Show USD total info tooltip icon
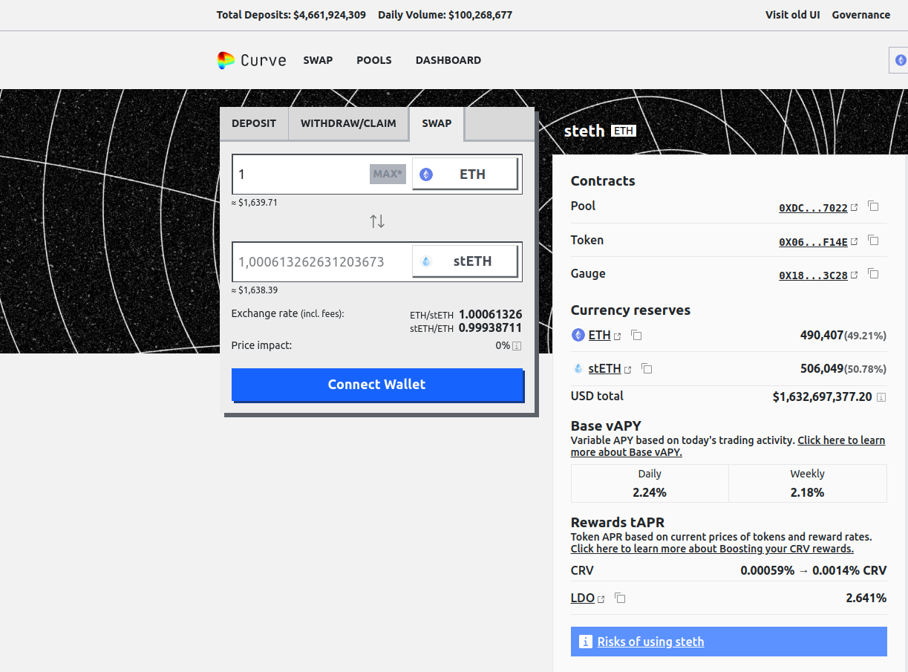The height and width of the screenshot is (672, 908). tap(881, 397)
